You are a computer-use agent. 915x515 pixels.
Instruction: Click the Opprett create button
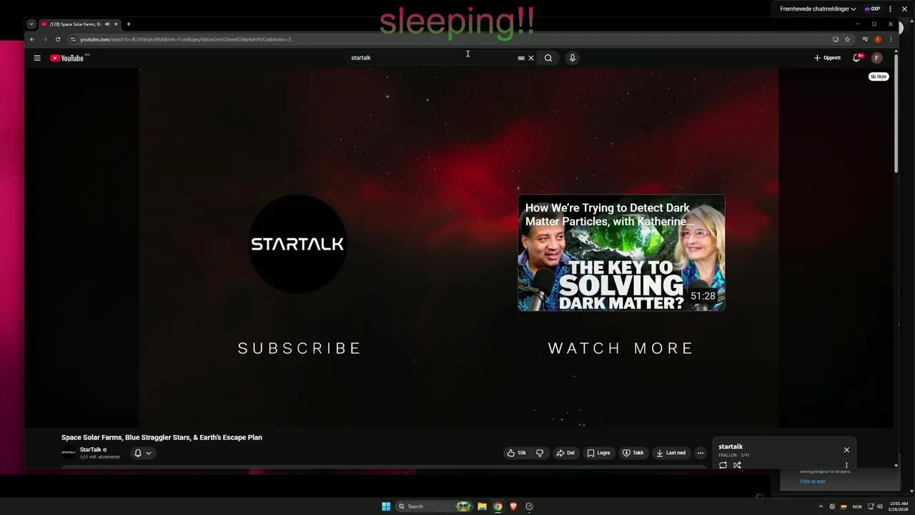coord(827,58)
